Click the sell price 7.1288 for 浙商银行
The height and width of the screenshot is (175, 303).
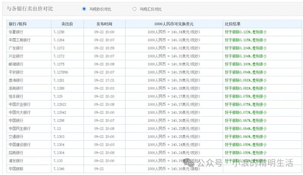59,88
